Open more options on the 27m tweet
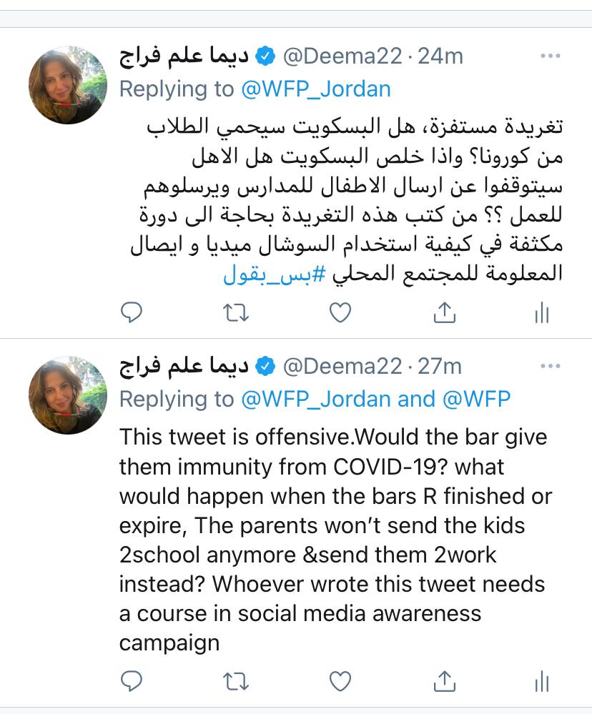This screenshot has height=714, width=592. (x=551, y=366)
